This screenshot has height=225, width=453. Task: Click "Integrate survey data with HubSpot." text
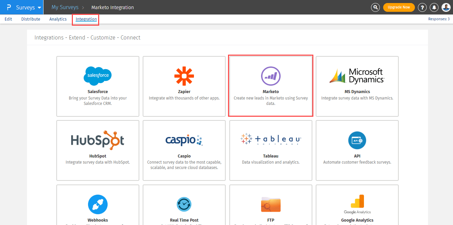click(x=97, y=162)
